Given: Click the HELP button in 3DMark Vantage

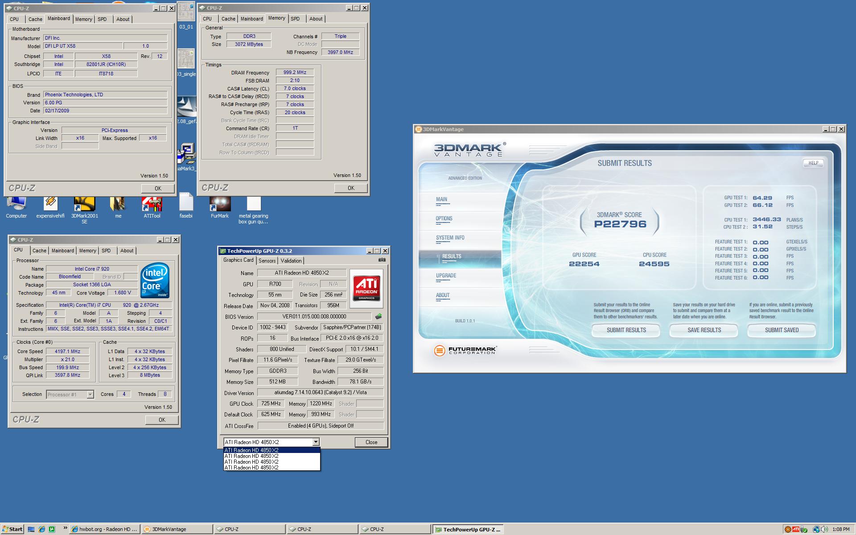Looking at the screenshot, I should 813,163.
